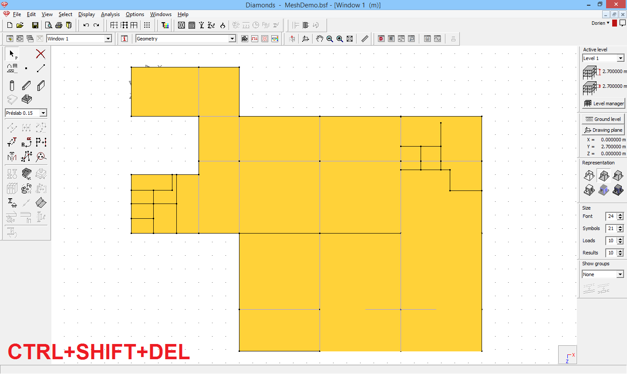Save the model using the floppy disk icon
This screenshot has width=627, height=374.
35,25
